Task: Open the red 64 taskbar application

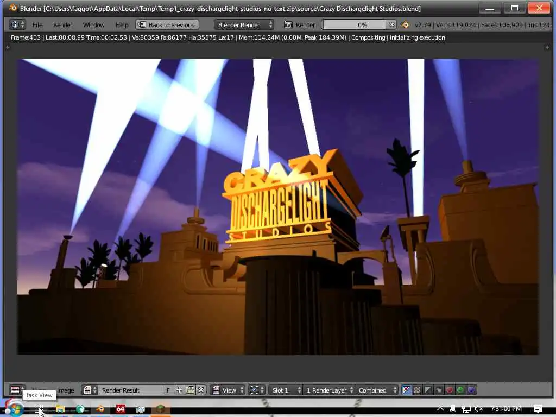Action: (120, 409)
